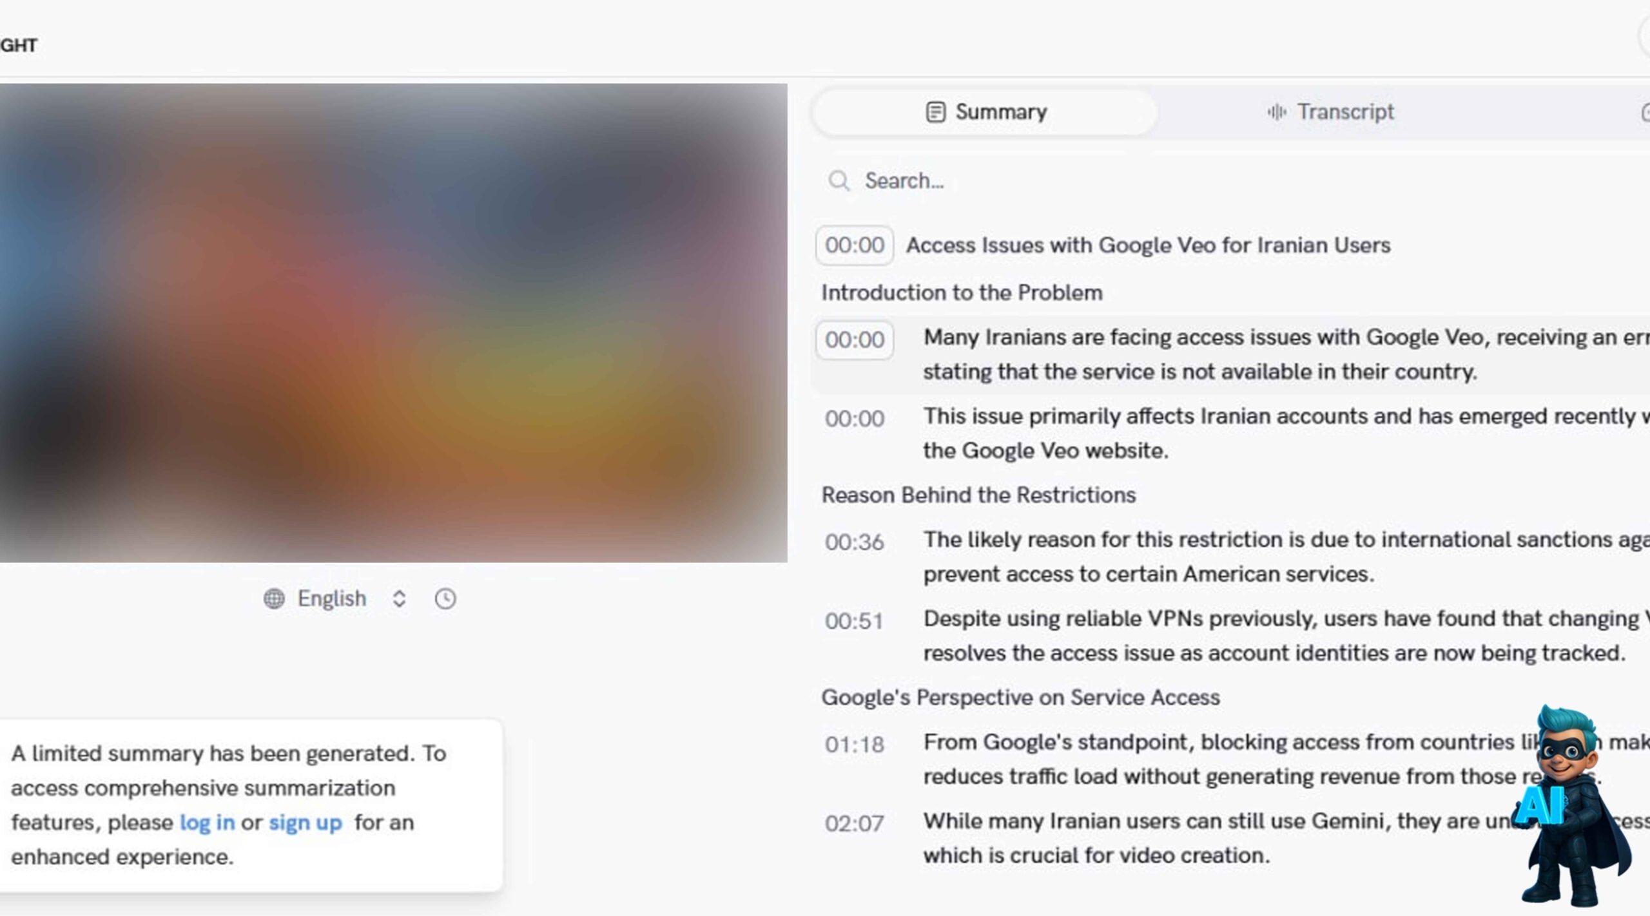
Task: Click the globe language icon
Action: coord(274,599)
